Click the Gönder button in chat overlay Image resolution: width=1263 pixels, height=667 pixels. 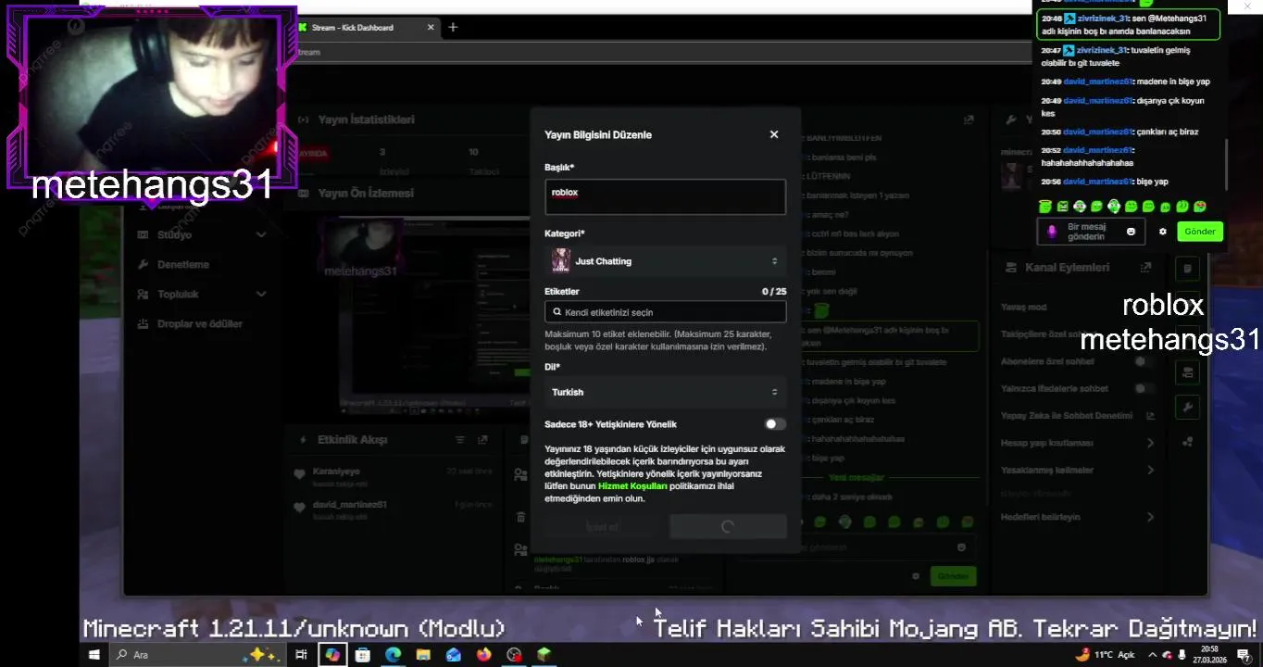coord(1200,232)
